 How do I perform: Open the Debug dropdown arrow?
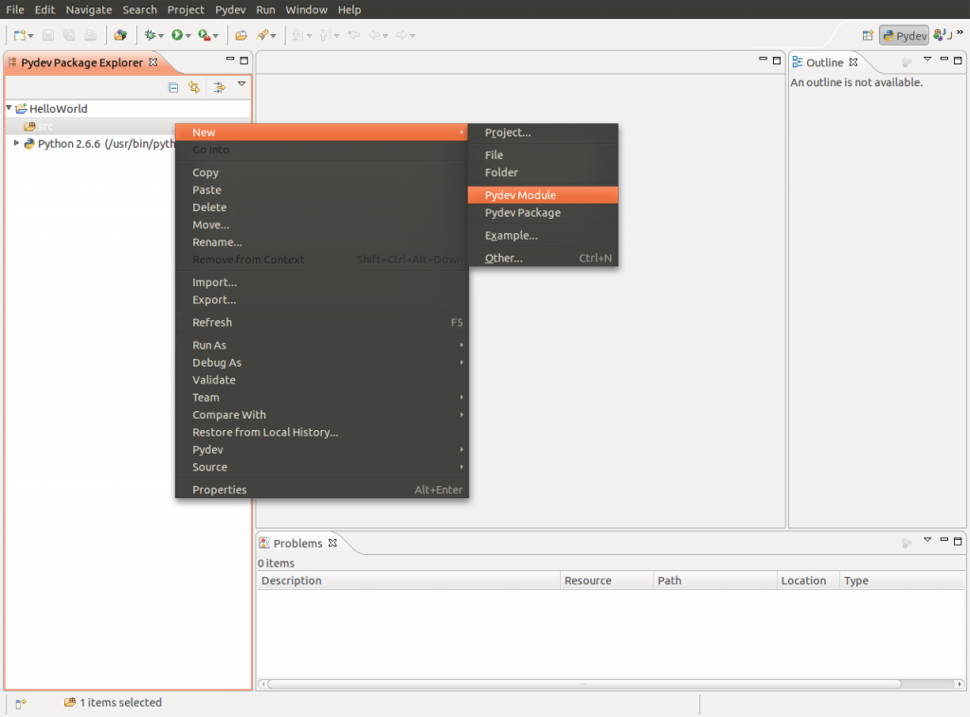tap(161, 36)
